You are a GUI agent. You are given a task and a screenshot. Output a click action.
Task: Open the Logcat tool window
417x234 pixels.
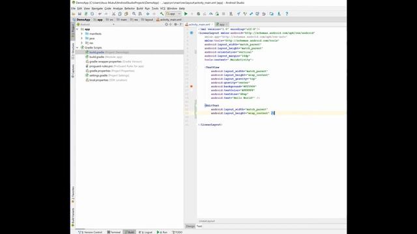point(145,232)
